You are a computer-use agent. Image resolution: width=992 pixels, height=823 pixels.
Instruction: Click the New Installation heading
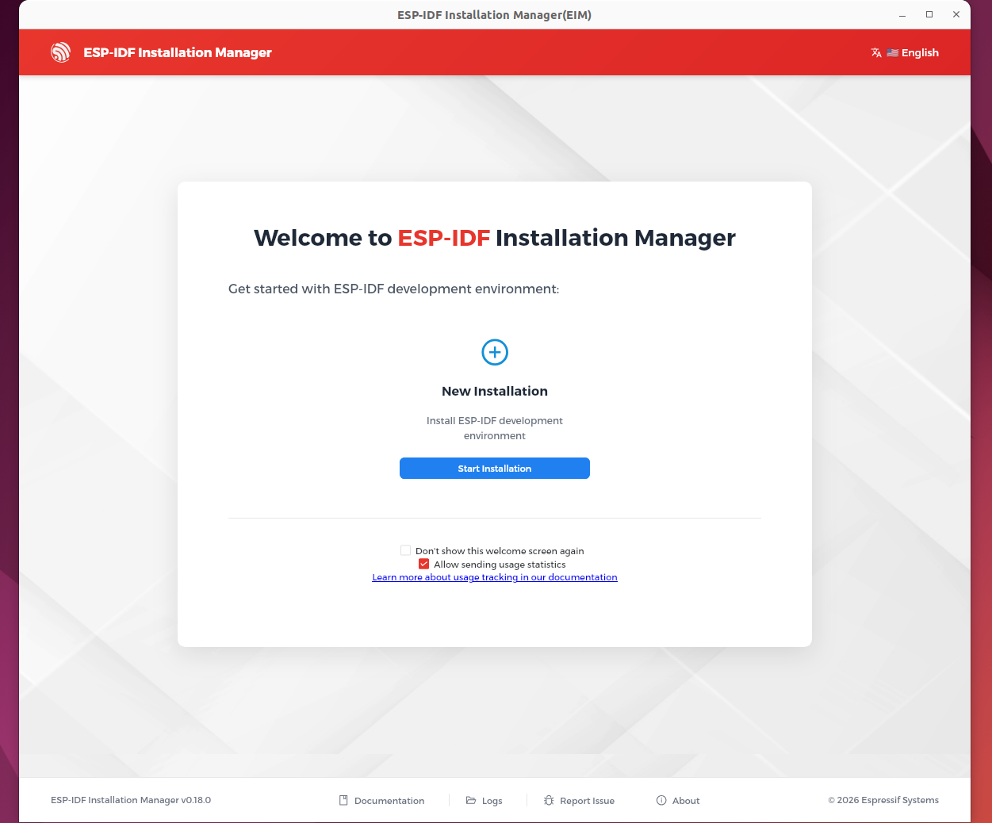(495, 391)
